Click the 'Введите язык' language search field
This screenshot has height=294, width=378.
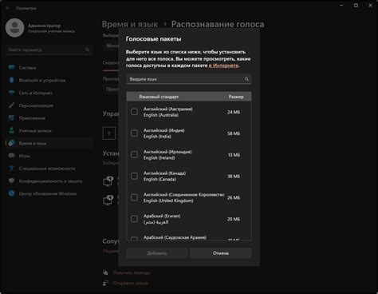[189, 79]
